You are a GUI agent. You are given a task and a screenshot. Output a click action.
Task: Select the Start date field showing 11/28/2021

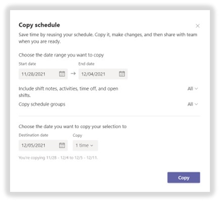43,74
